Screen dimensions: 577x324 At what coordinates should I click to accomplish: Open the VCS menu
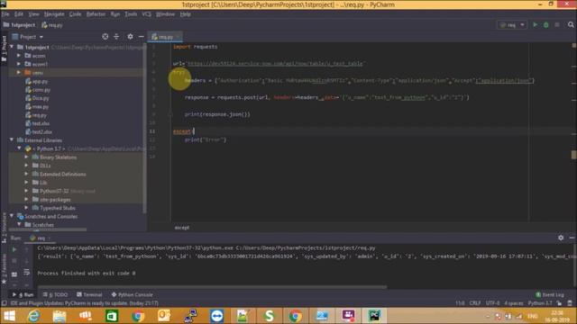coord(146,14)
